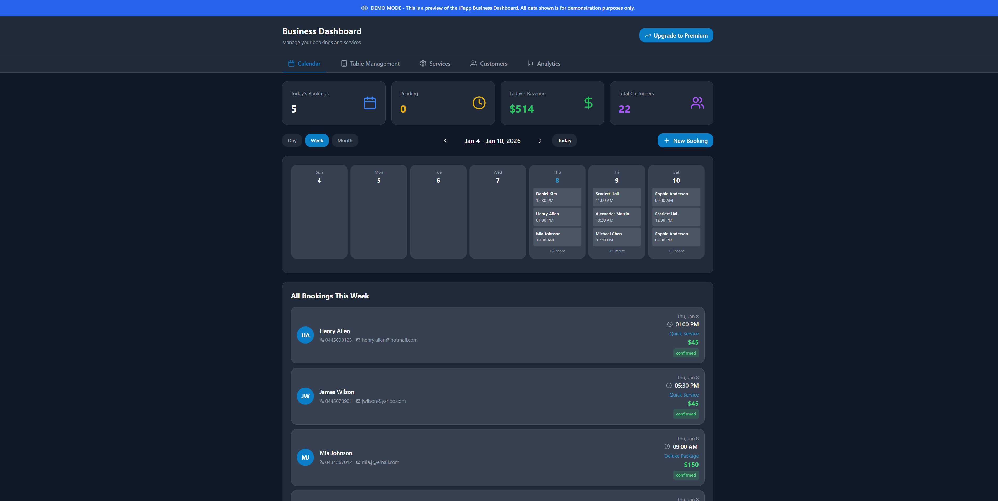
Task: Select the Week view toggle
Action: (317, 141)
